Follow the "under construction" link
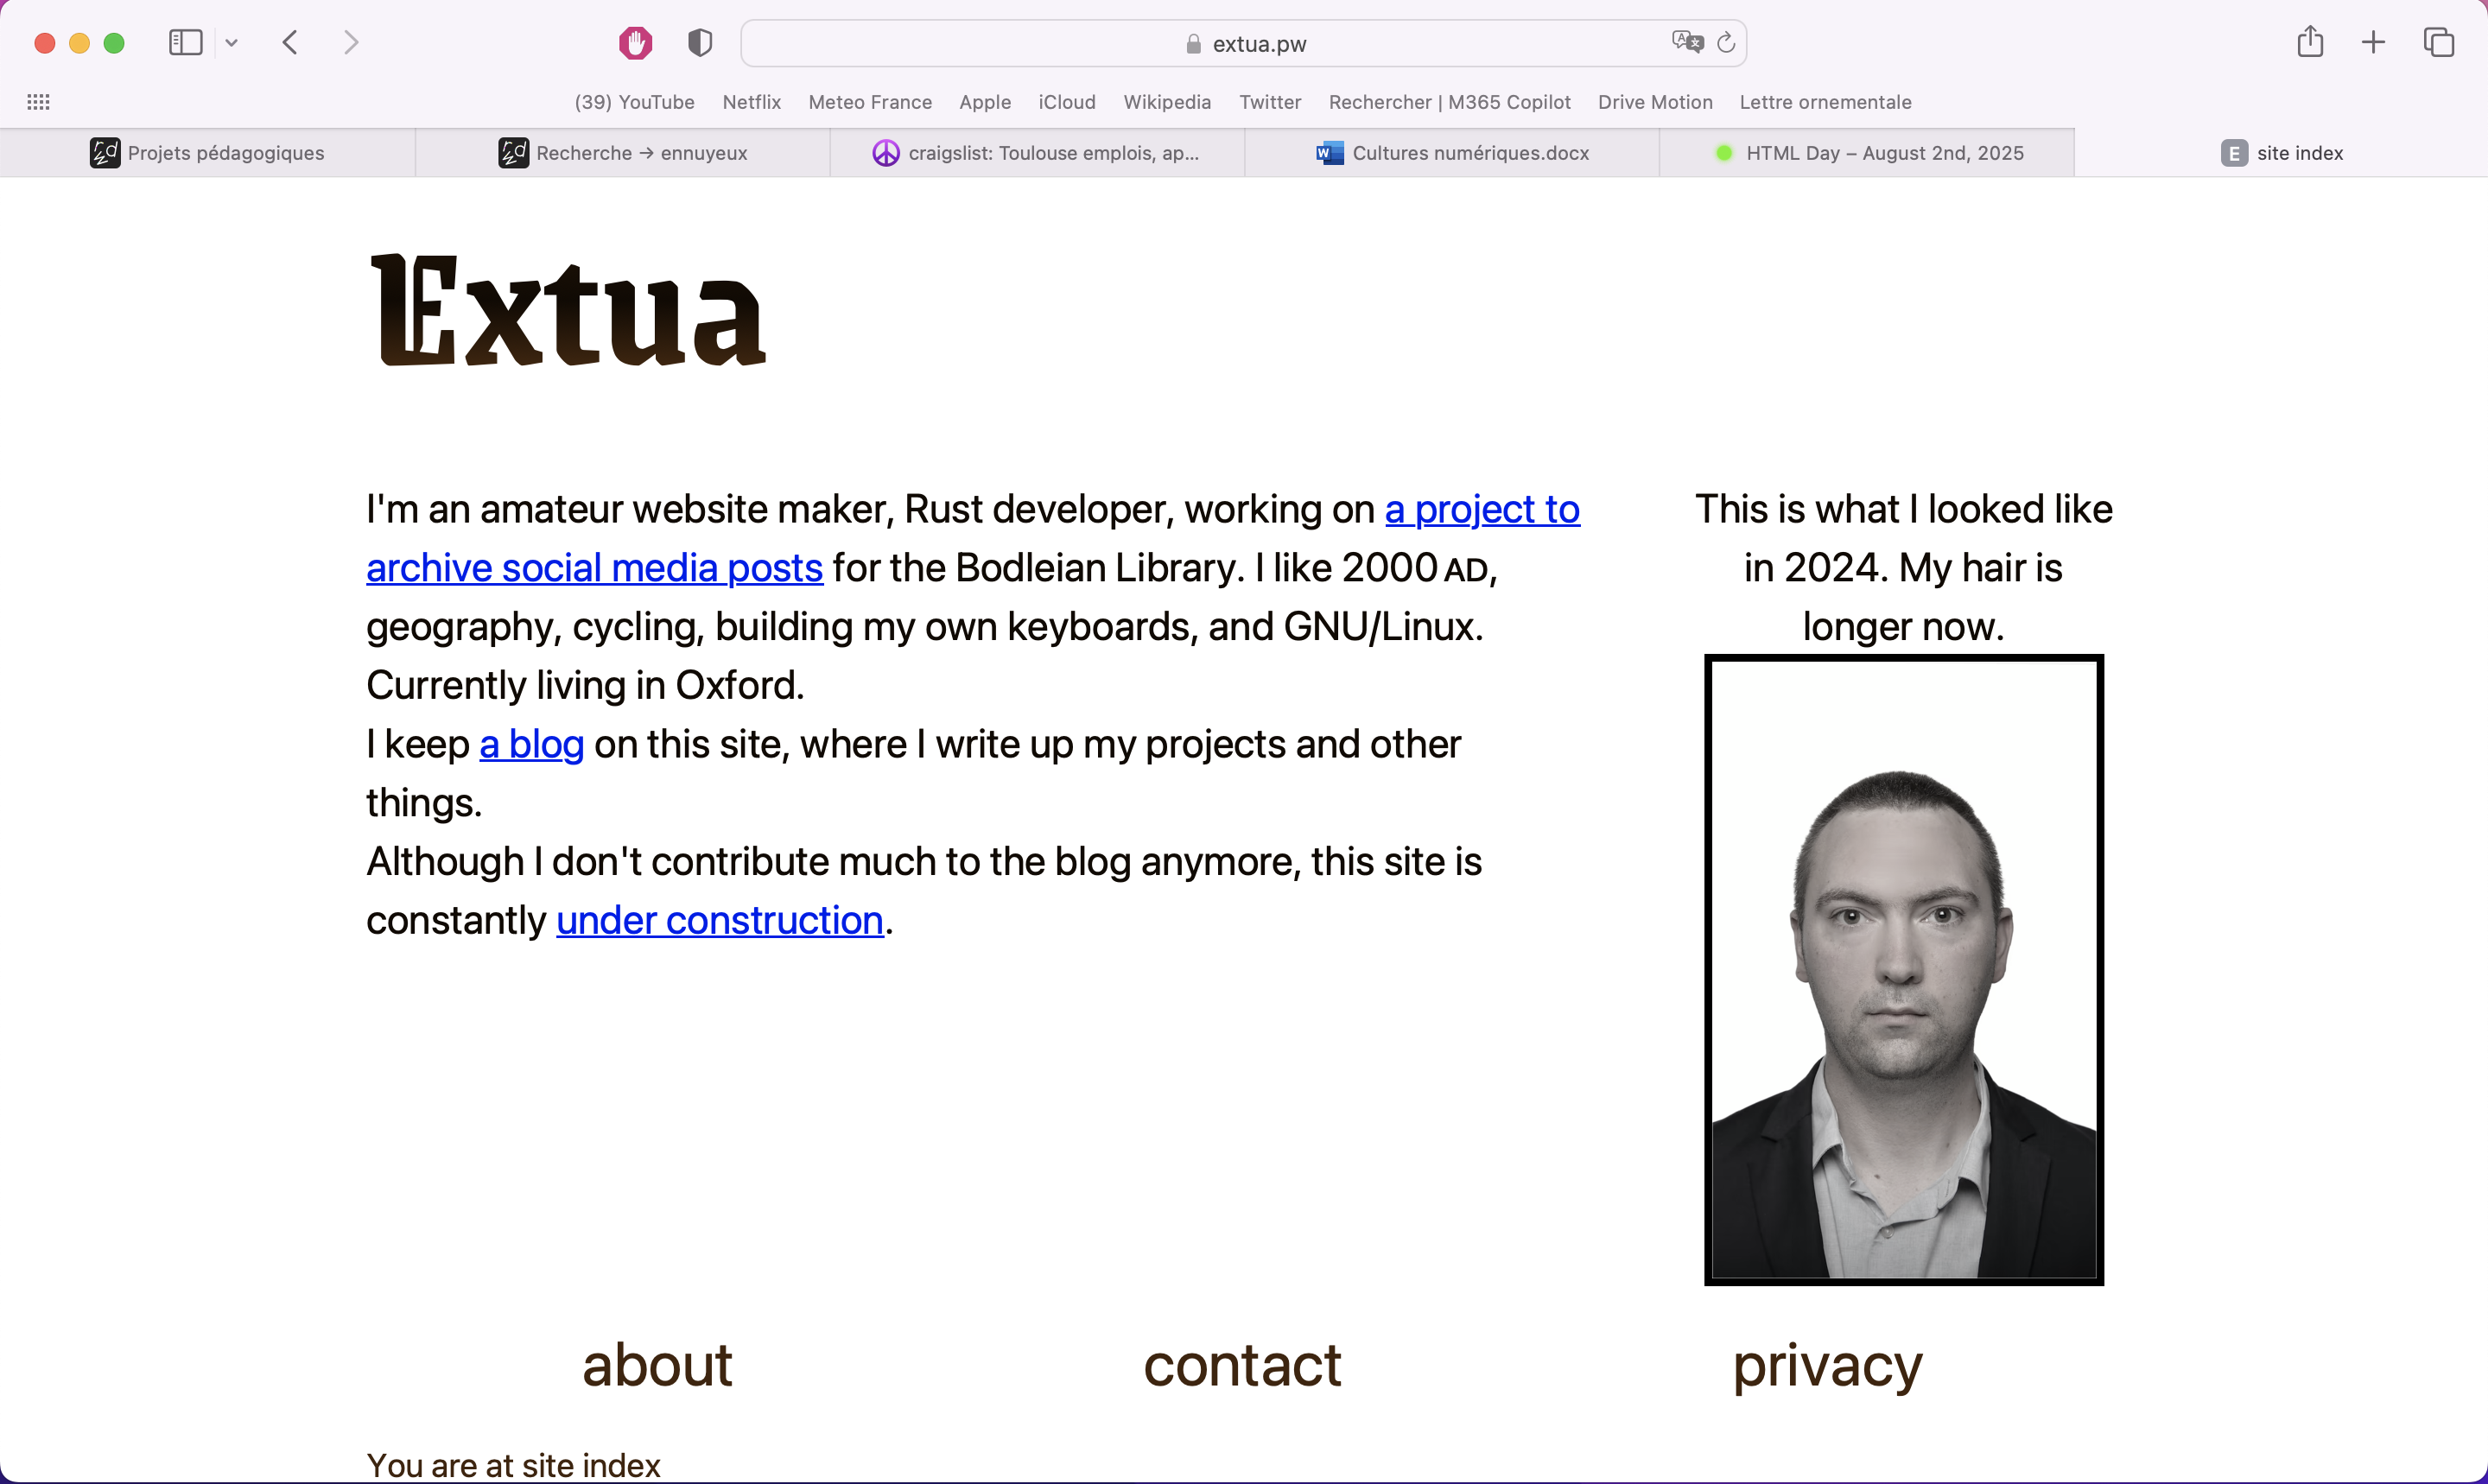The image size is (2488, 1484). point(719,920)
